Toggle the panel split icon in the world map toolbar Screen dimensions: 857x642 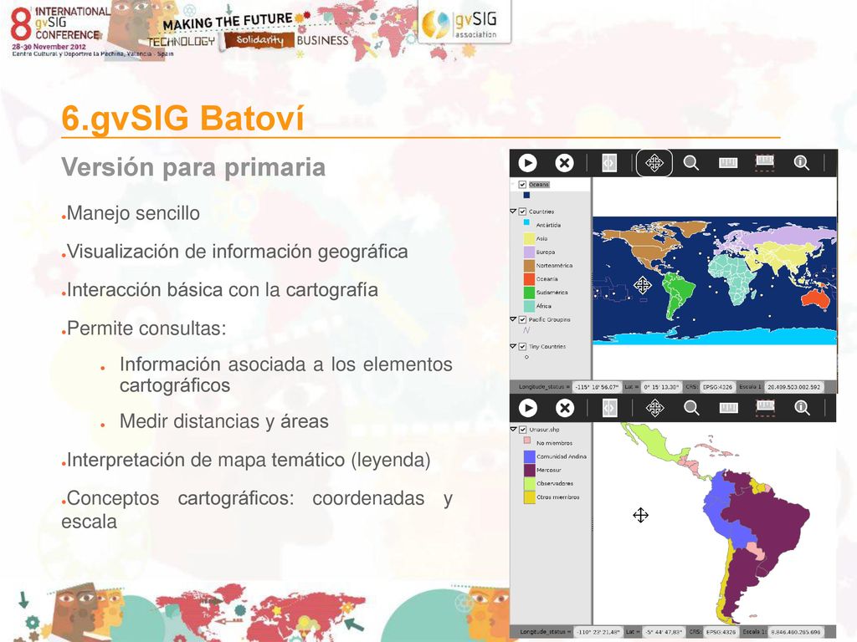point(609,163)
